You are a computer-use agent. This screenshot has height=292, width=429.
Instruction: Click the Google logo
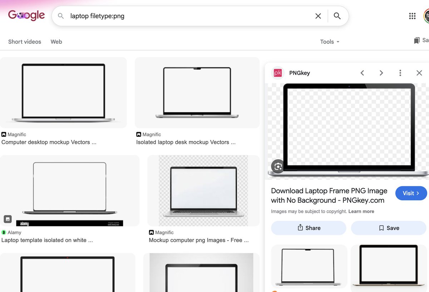click(26, 15)
